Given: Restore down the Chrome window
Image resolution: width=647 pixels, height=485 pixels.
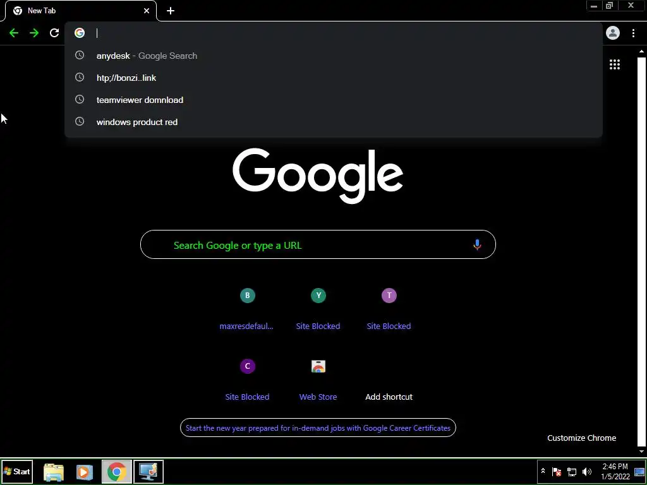Looking at the screenshot, I should pos(610,6).
